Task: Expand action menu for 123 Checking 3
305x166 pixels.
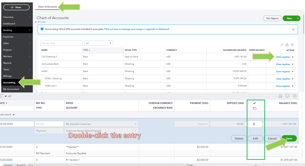Action: click(292, 57)
